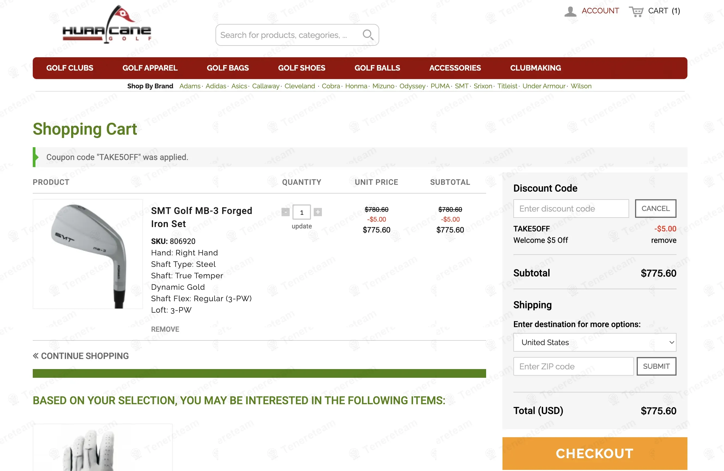Open the shopping cart icon
Viewport: 724px width, 471px height.
pyautogui.click(x=636, y=11)
